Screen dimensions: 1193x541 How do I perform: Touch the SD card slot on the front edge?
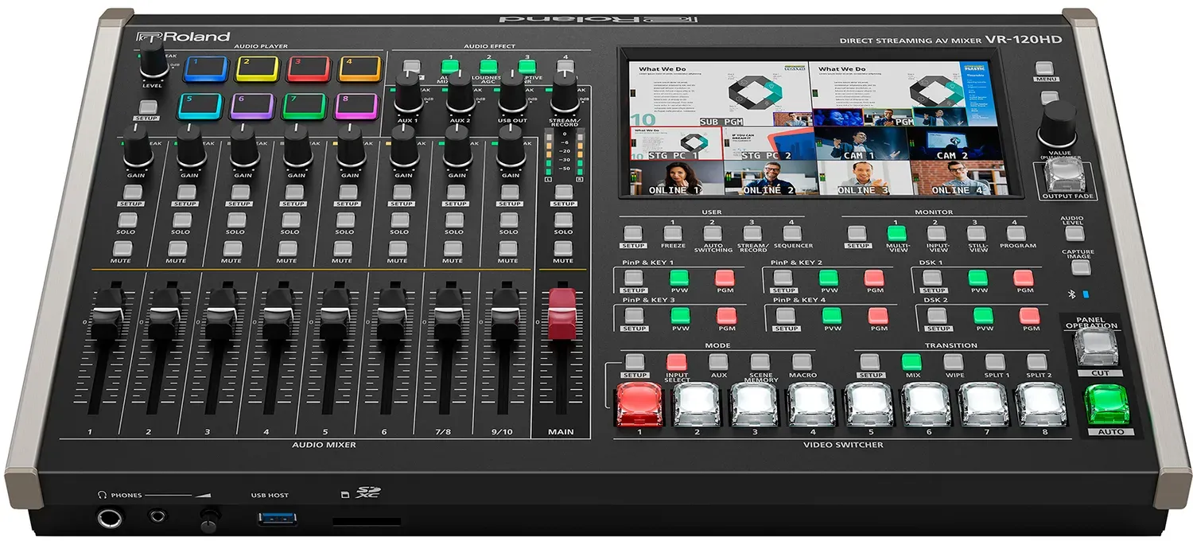point(366,523)
